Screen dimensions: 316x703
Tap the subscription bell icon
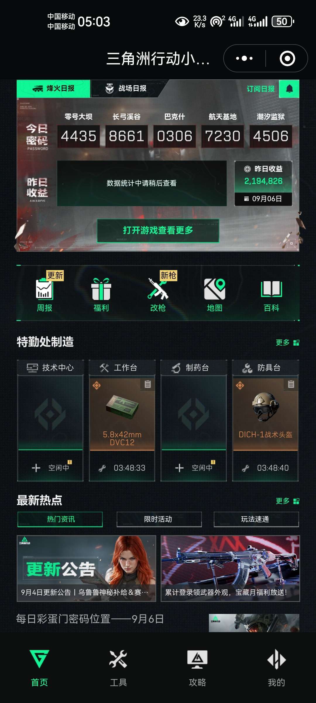pos(289,88)
